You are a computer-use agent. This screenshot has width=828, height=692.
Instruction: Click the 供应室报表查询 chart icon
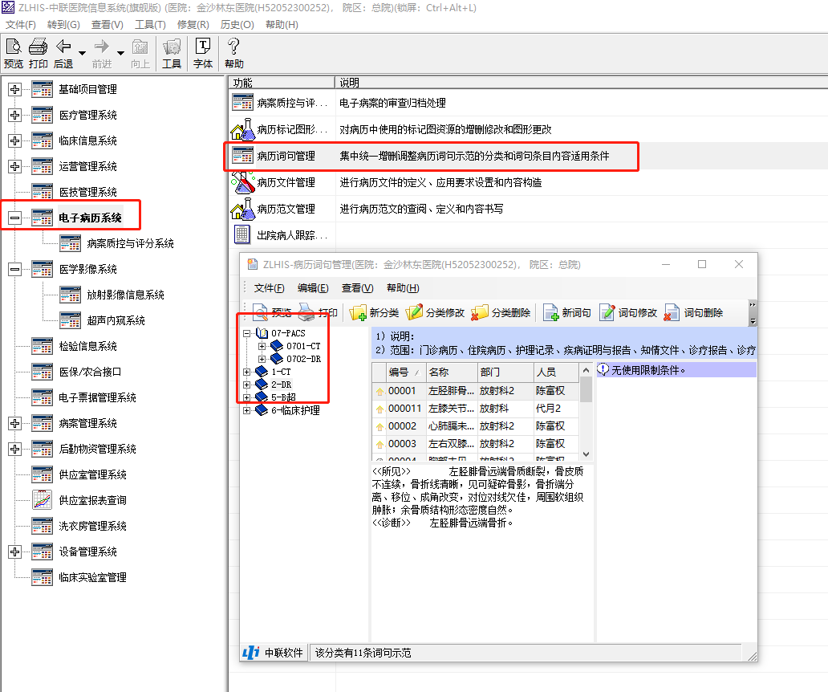pyautogui.click(x=42, y=499)
